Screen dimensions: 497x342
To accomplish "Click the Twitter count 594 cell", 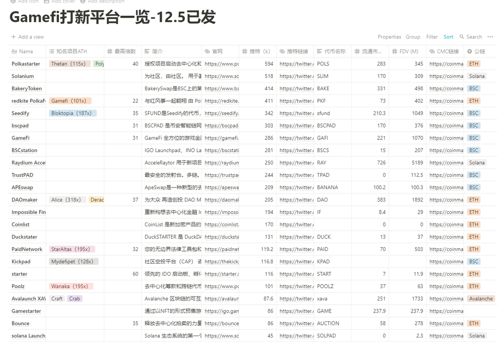I will point(258,64).
